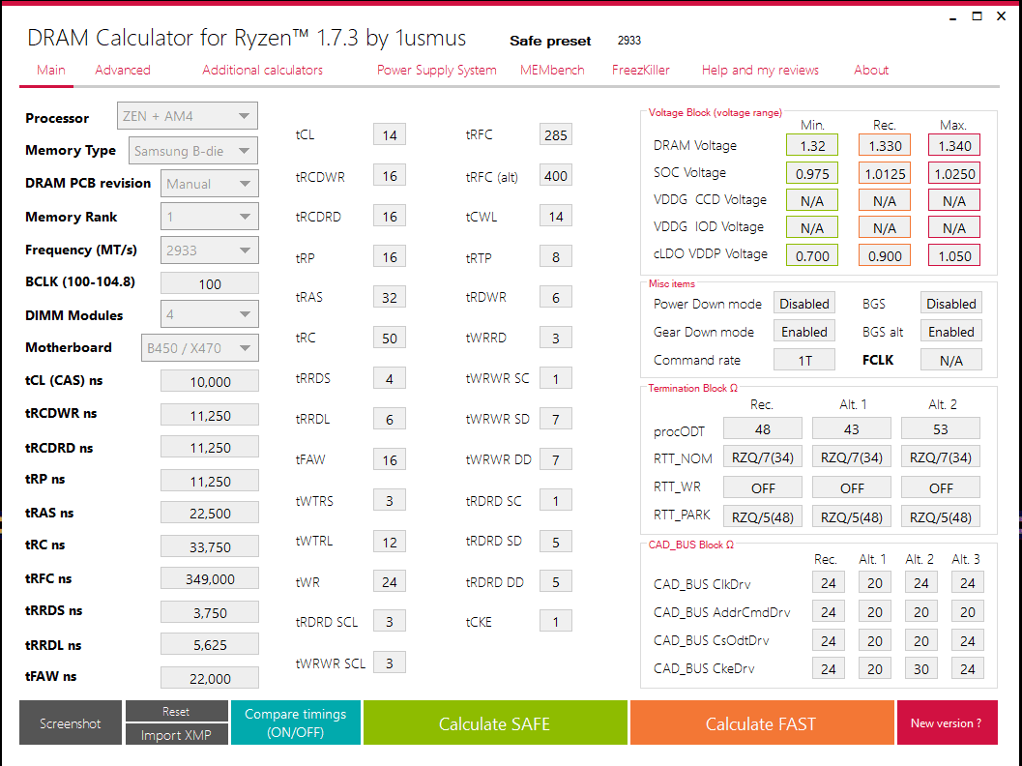Click the tRC value box showing 50
The image size is (1022, 766).
(390, 338)
